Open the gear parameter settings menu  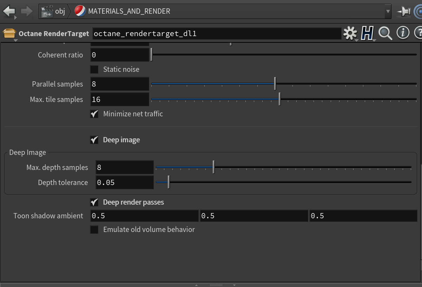pyautogui.click(x=350, y=33)
